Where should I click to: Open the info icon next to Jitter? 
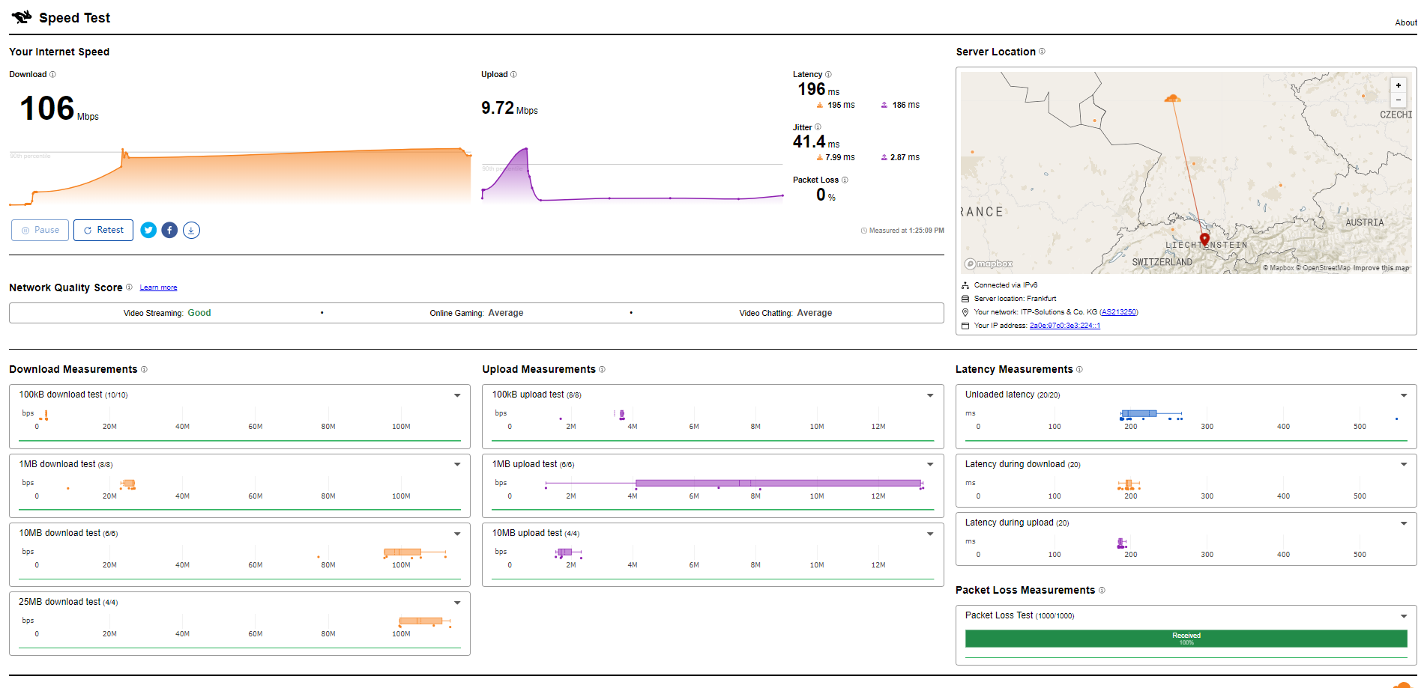point(818,127)
